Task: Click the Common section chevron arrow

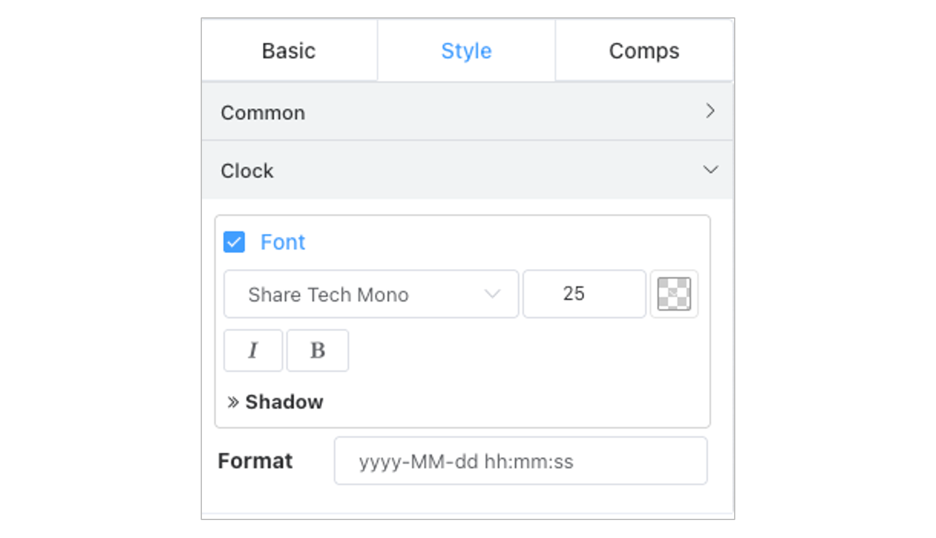Action: [710, 111]
